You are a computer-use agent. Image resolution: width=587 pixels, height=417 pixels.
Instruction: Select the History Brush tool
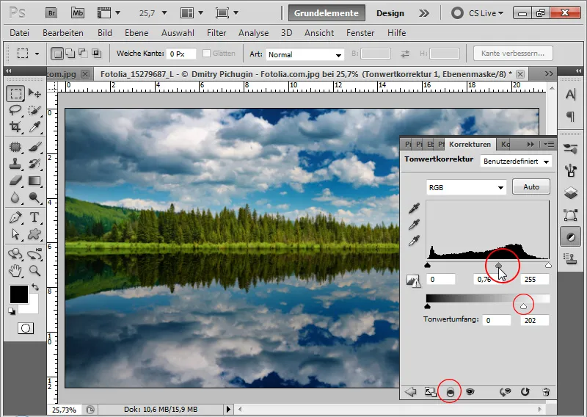(34, 164)
